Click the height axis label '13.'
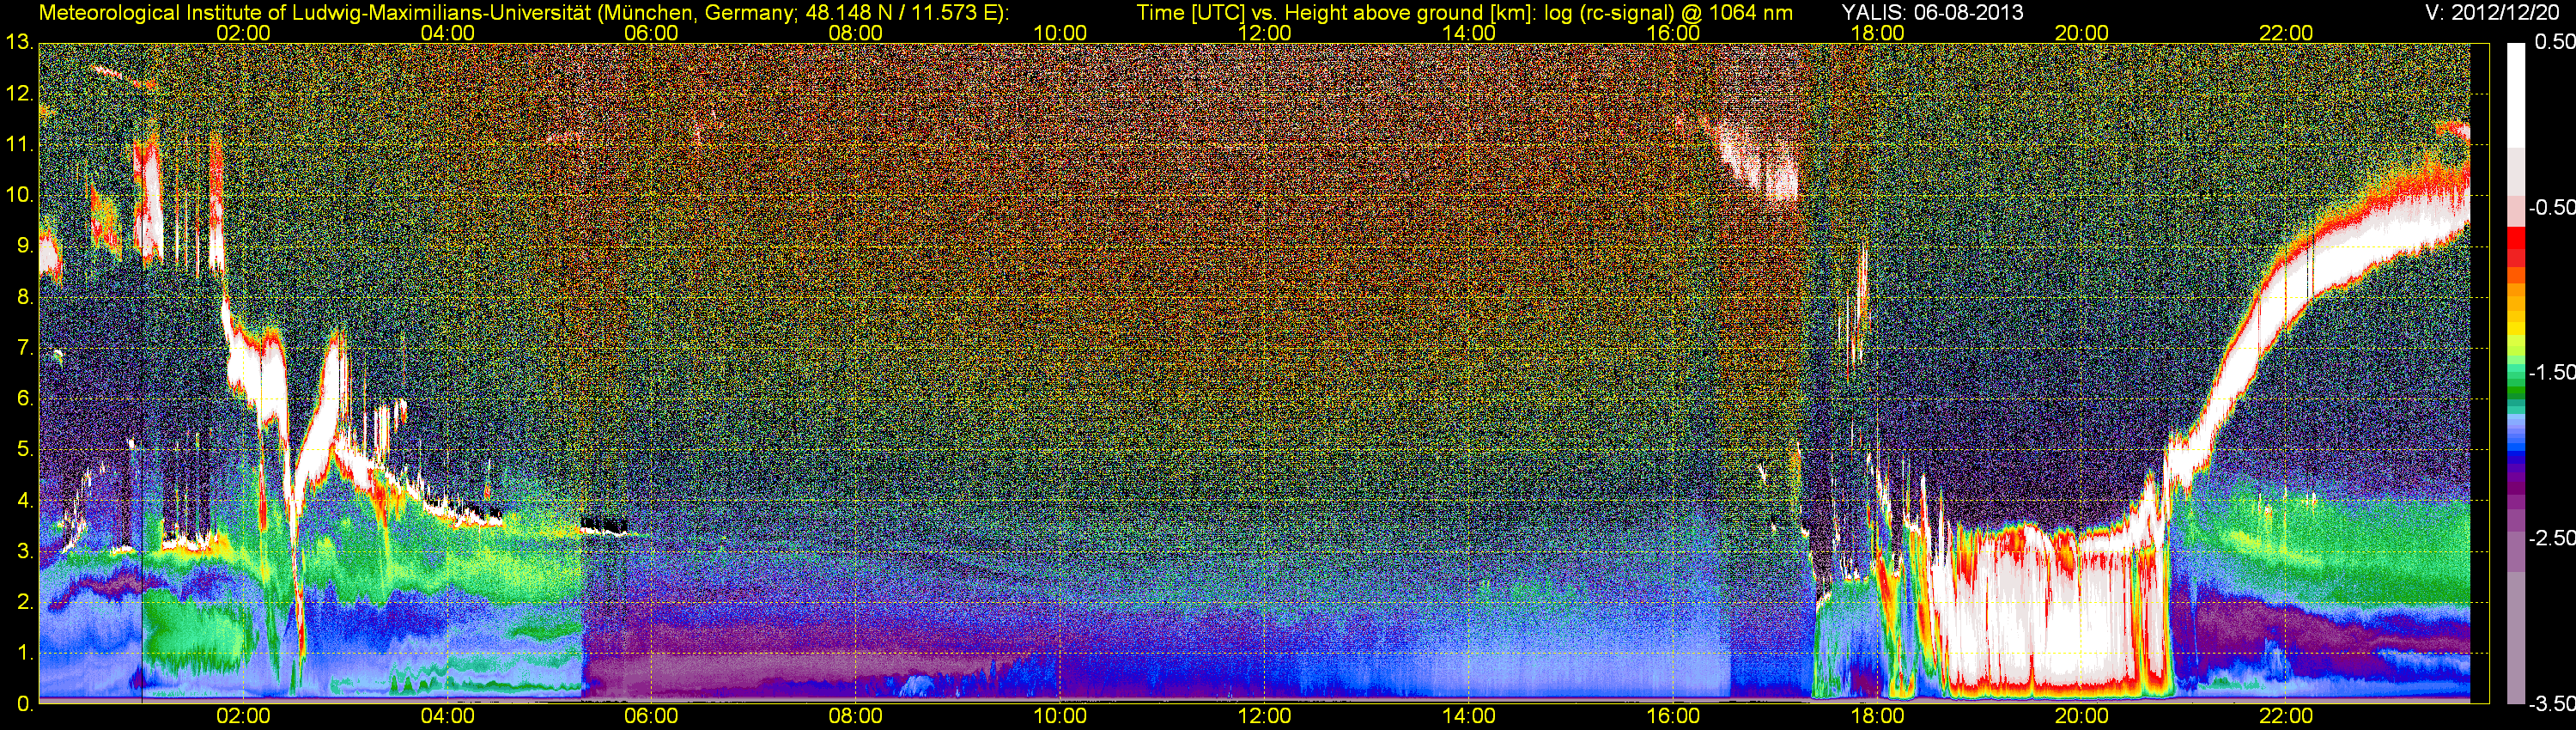This screenshot has height=730, width=2576. (x=19, y=43)
